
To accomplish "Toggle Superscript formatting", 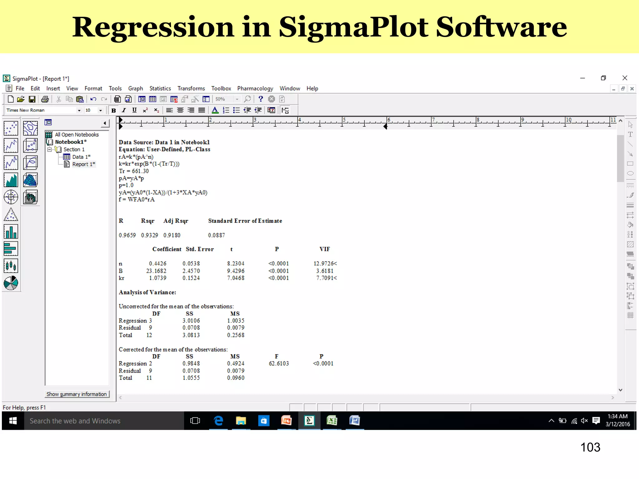I will click(x=145, y=110).
